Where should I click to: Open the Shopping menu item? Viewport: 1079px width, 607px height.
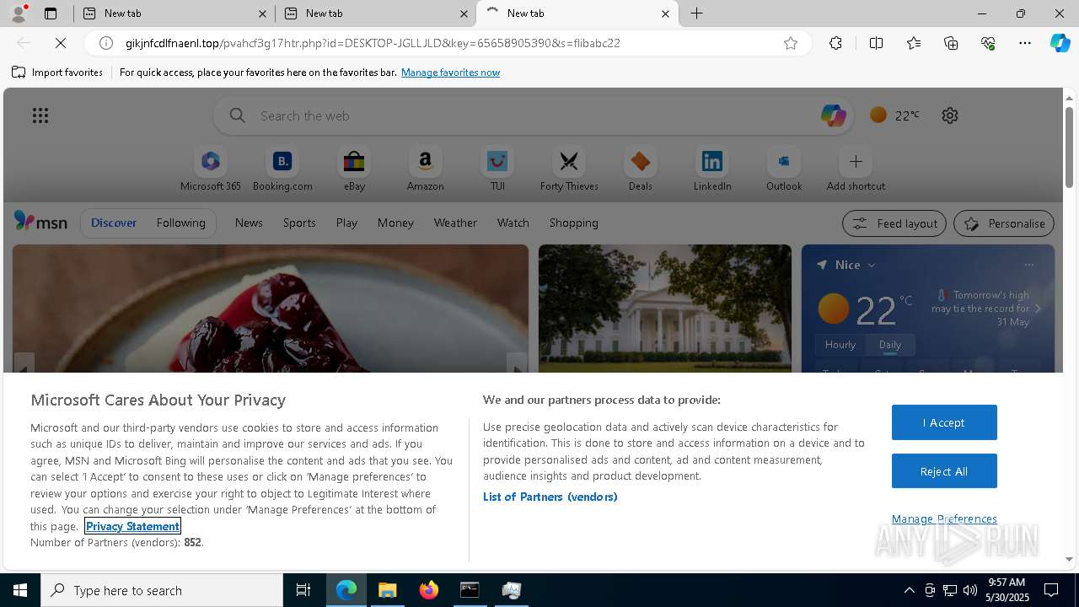coord(574,223)
